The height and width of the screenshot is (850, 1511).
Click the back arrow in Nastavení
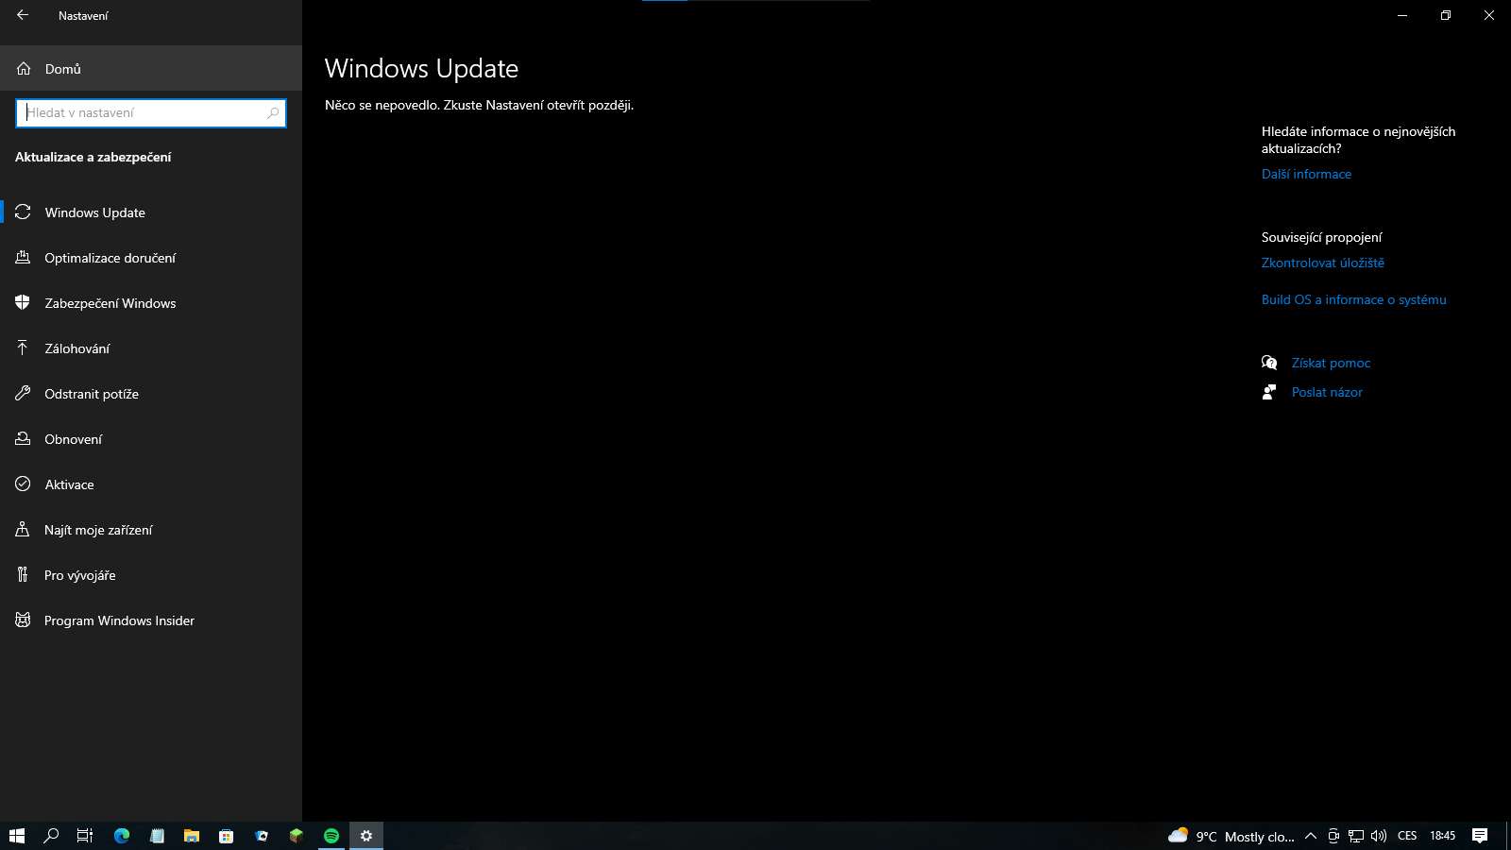23,15
